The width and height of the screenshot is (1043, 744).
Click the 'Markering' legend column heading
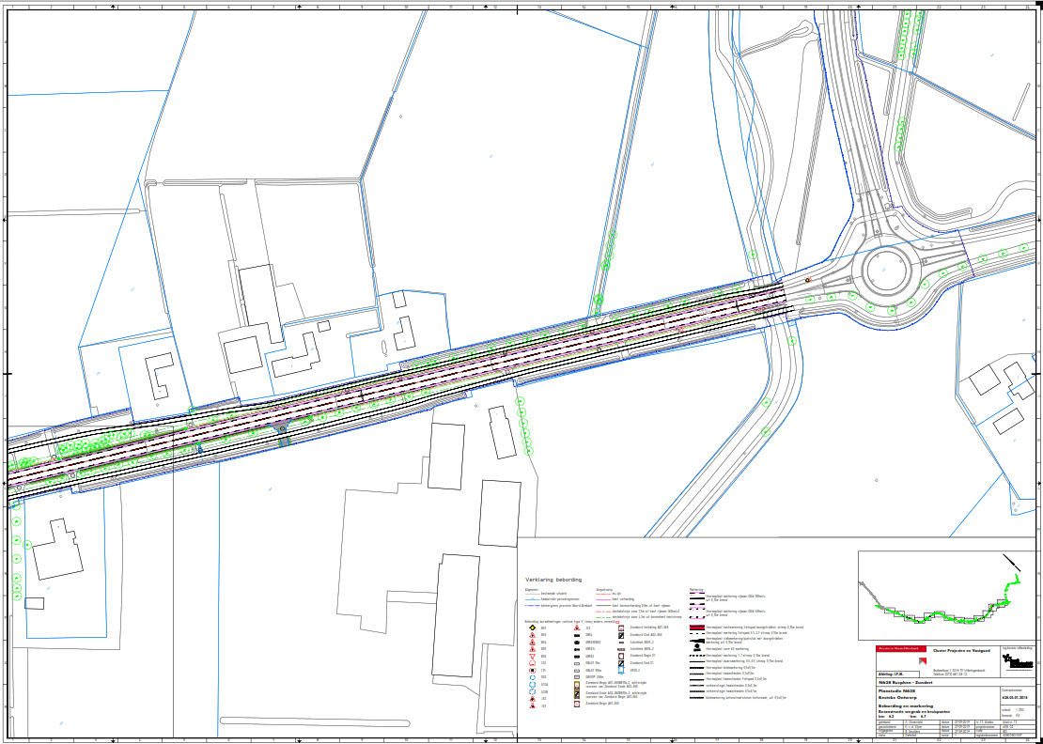pos(696,589)
